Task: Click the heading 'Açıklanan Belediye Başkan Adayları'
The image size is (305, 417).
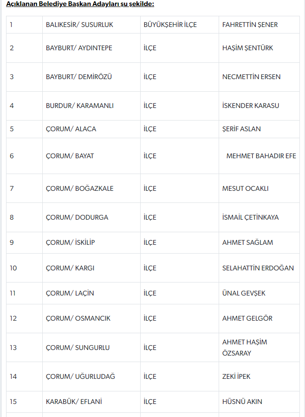Action: pos(63,4)
